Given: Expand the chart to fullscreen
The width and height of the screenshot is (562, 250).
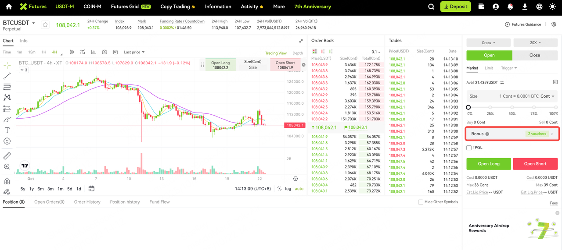Looking at the screenshot, I should pyautogui.click(x=301, y=41).
